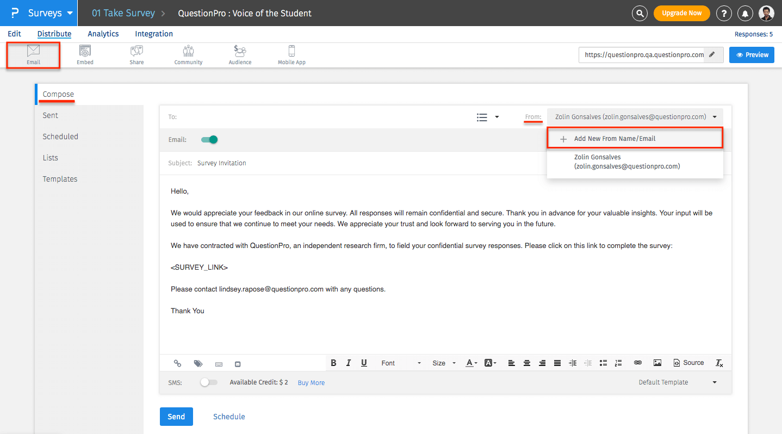The height and width of the screenshot is (434, 782).
Task: Click the Upgrade Now button
Action: pos(681,13)
